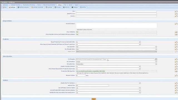
Task: Open the Workflow sub-tab
Action: pyautogui.click(x=83, y=7)
